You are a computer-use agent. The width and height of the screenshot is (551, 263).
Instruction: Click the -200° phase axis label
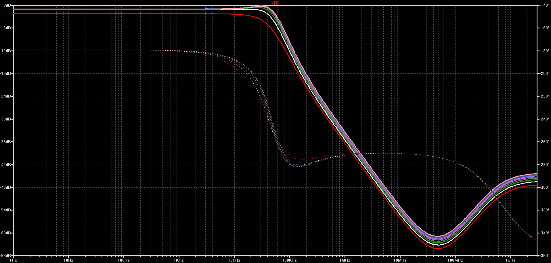[x=544, y=73]
